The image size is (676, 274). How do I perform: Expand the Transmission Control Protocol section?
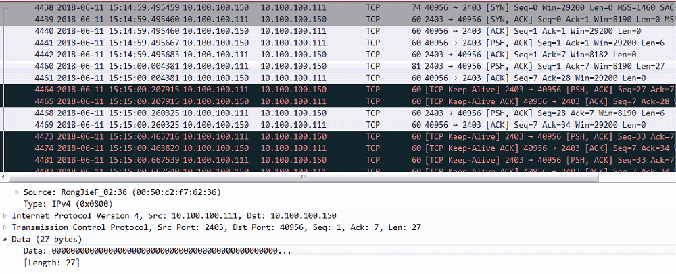pos(7,227)
